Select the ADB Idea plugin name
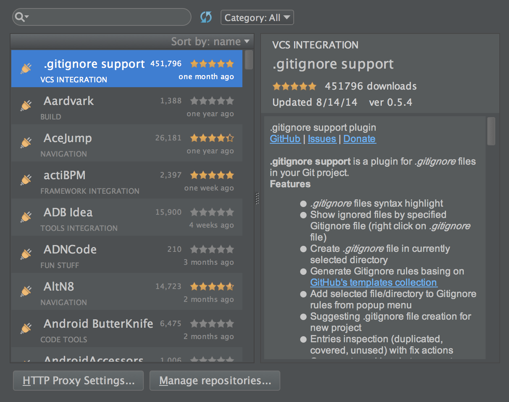The width and height of the screenshot is (509, 402). (68, 212)
